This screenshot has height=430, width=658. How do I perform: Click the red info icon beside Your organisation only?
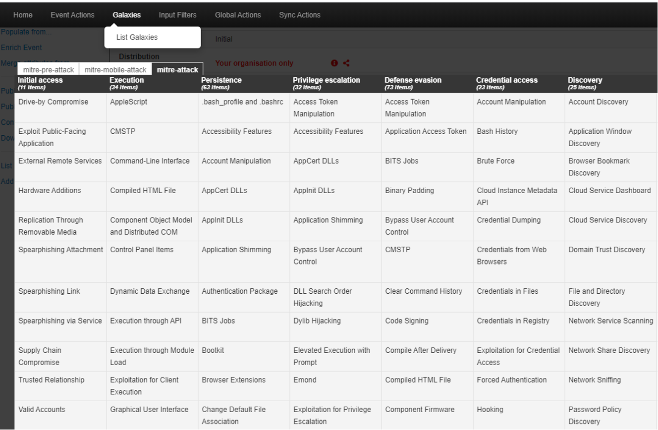tap(334, 63)
